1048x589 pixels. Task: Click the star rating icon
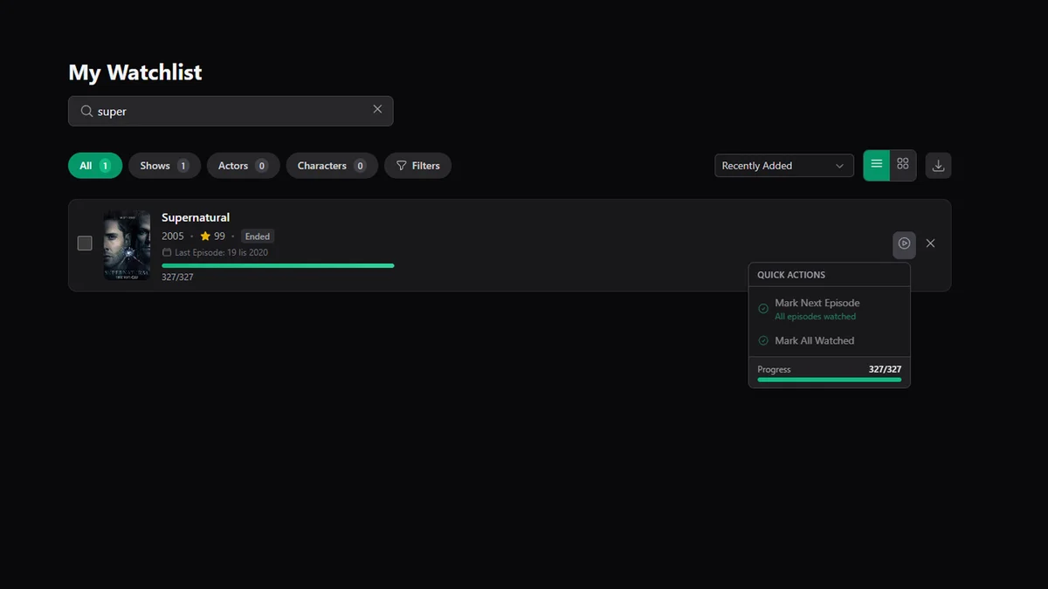(205, 236)
